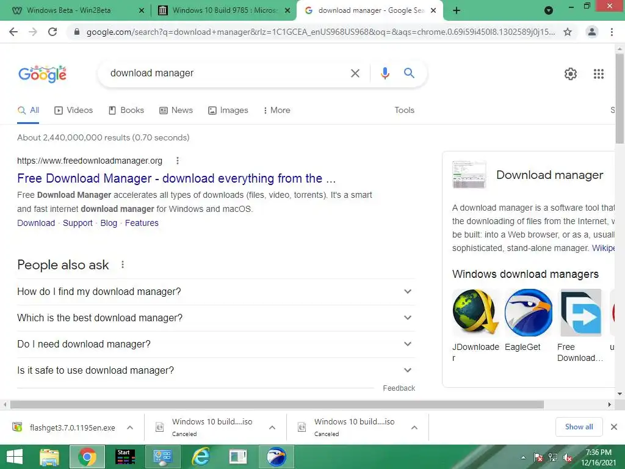Screen dimensions: 625x469
Task: Open flashget3.7.0.1195en.exe download options arrow
Action: click(x=130, y=427)
